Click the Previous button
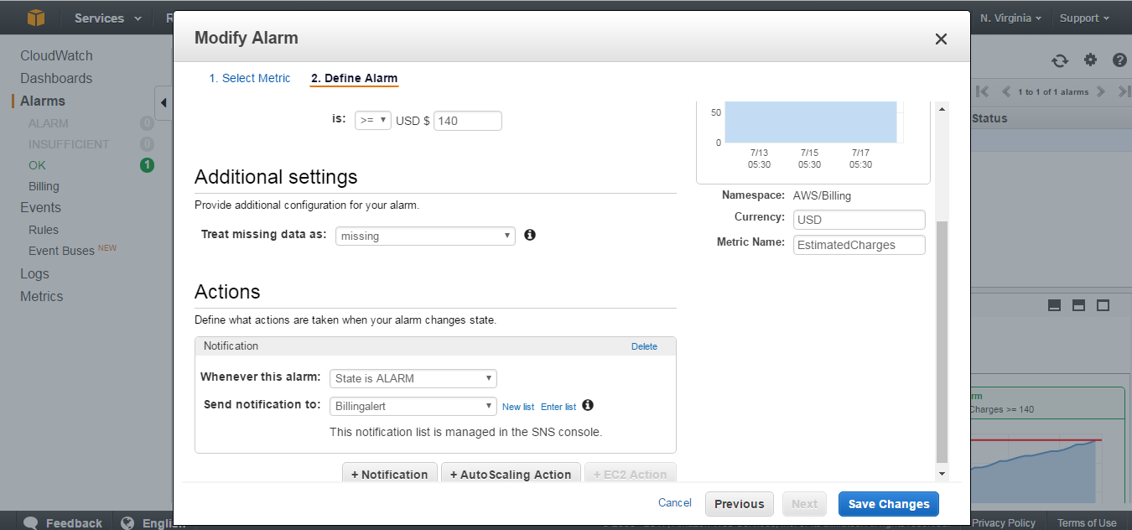Viewport: 1132px width, 530px height. pos(740,504)
